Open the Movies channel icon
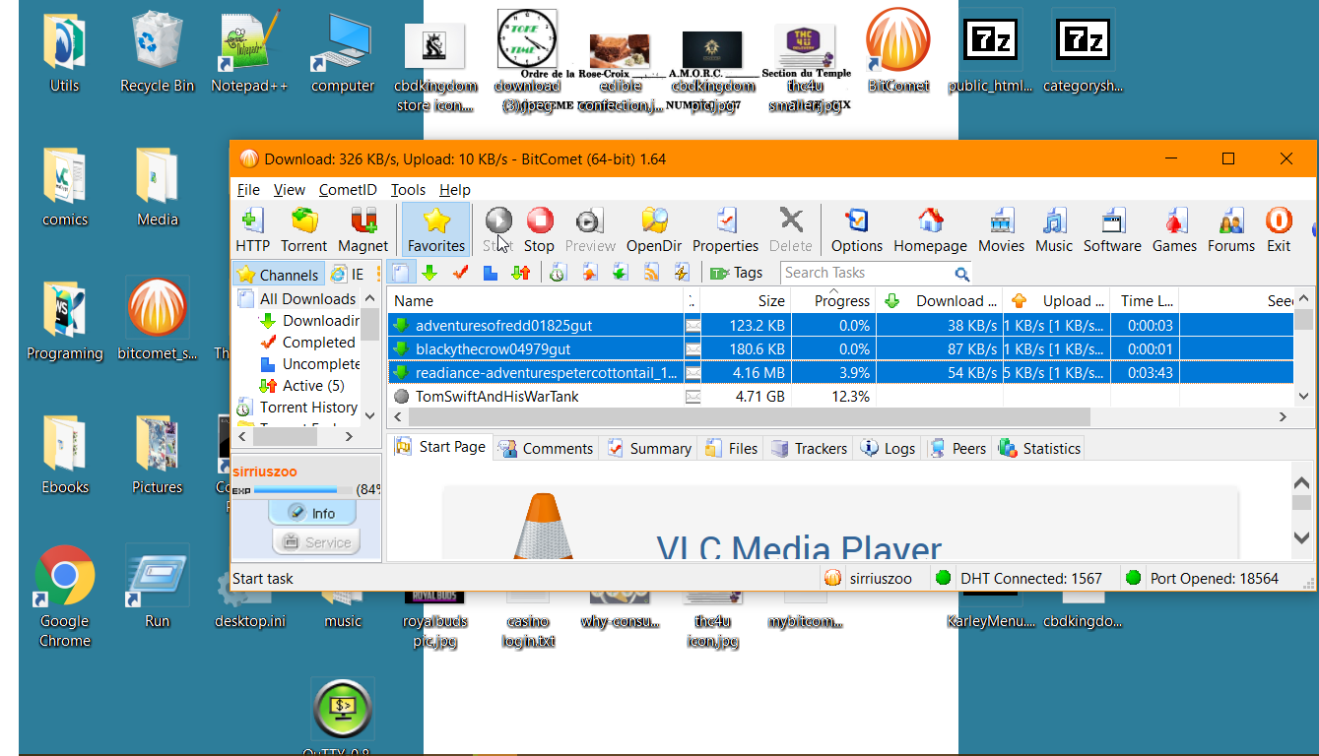 (1001, 229)
